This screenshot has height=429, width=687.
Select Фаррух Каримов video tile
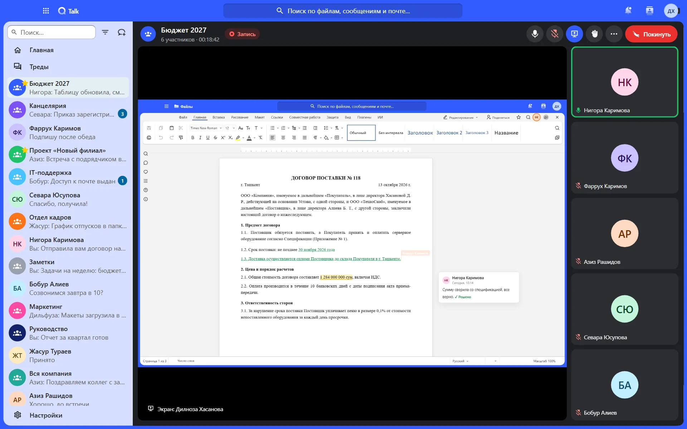tap(625, 158)
